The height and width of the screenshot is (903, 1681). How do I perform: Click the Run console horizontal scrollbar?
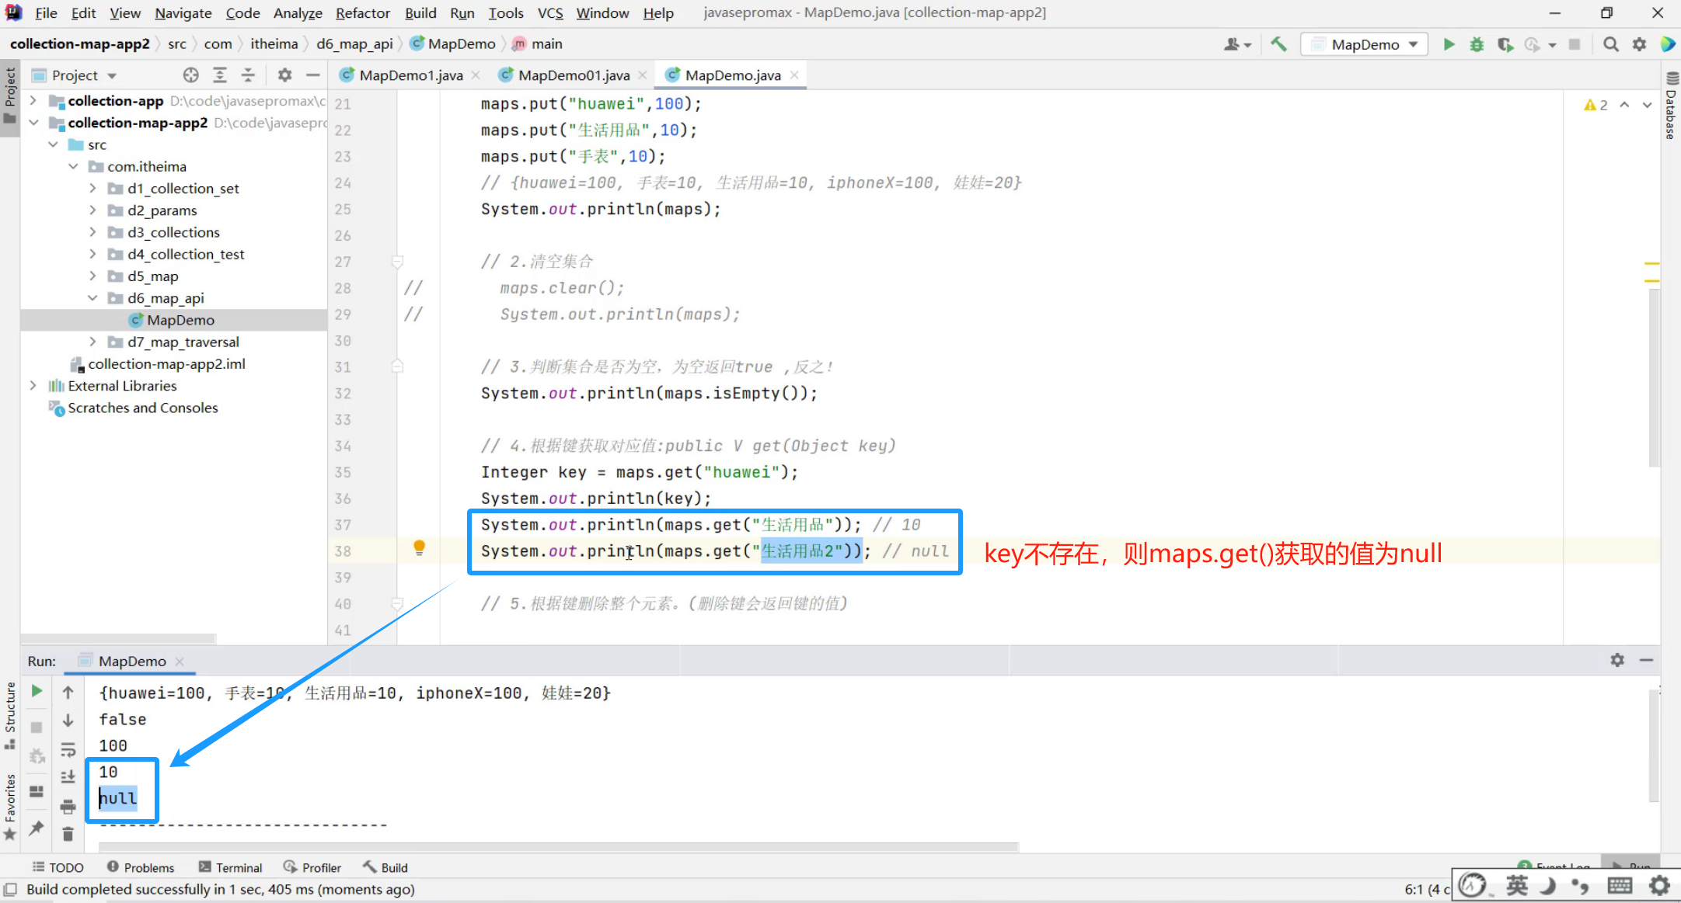click(558, 846)
